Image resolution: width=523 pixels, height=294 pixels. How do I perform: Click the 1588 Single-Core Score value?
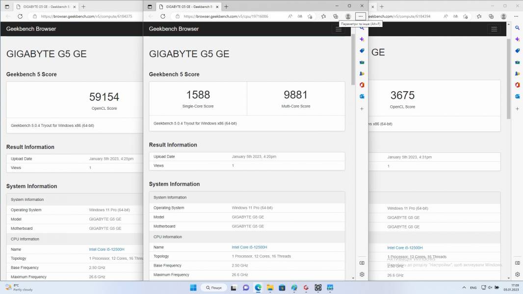(198, 95)
